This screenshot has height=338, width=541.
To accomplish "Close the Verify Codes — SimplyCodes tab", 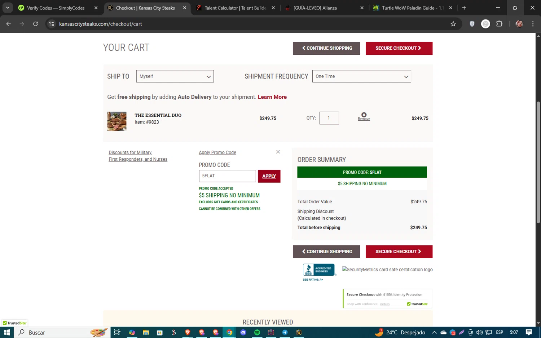I will (x=96, y=8).
